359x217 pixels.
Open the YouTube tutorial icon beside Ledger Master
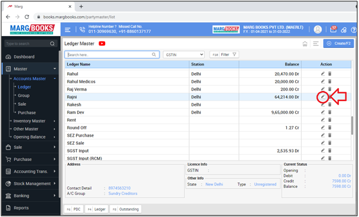(x=102, y=43)
